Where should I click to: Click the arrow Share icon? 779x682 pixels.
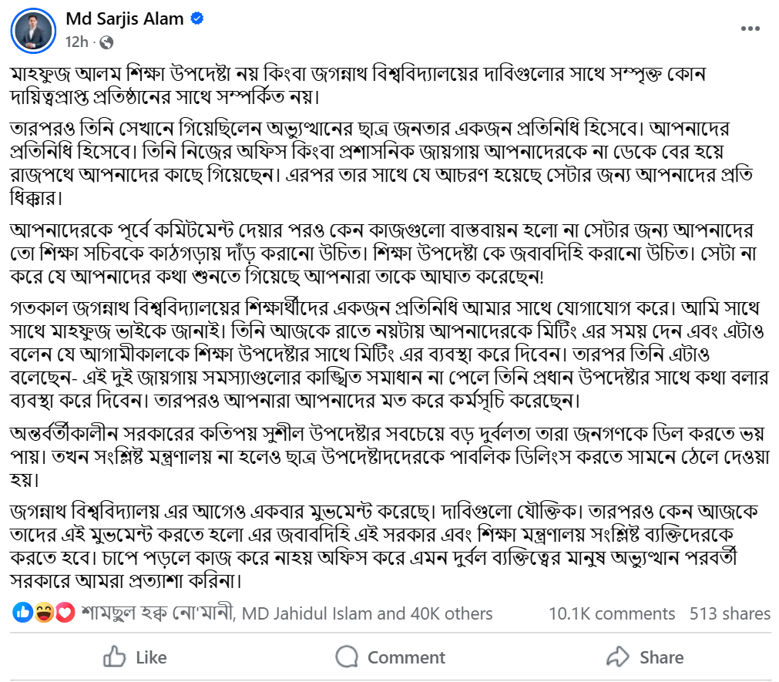(x=618, y=657)
